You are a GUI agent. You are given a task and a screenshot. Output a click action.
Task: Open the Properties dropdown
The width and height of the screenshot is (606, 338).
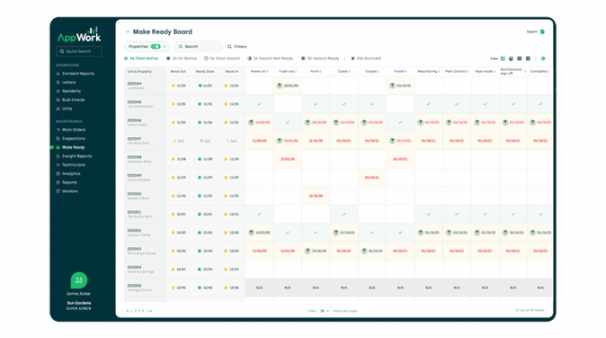147,46
